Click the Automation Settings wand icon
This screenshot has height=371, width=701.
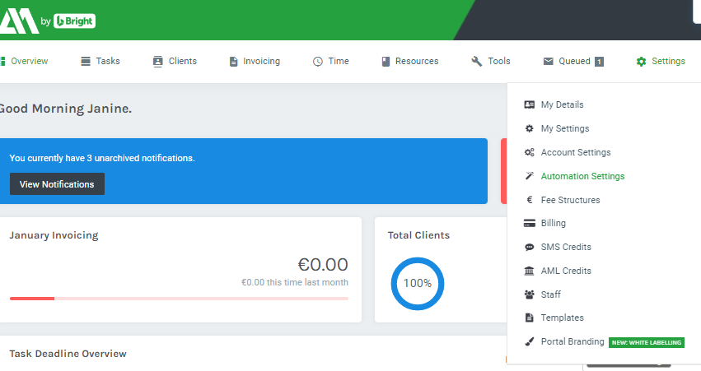pos(530,176)
